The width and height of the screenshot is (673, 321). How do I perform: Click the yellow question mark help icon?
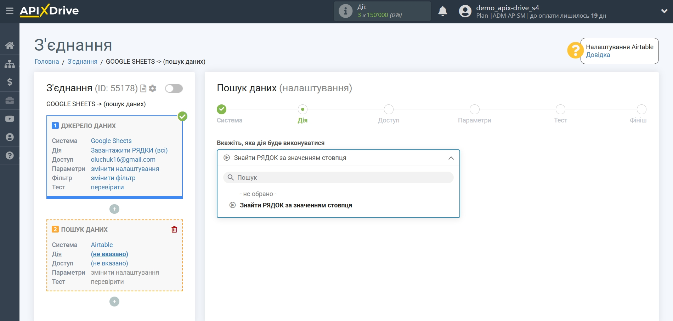coord(575,50)
